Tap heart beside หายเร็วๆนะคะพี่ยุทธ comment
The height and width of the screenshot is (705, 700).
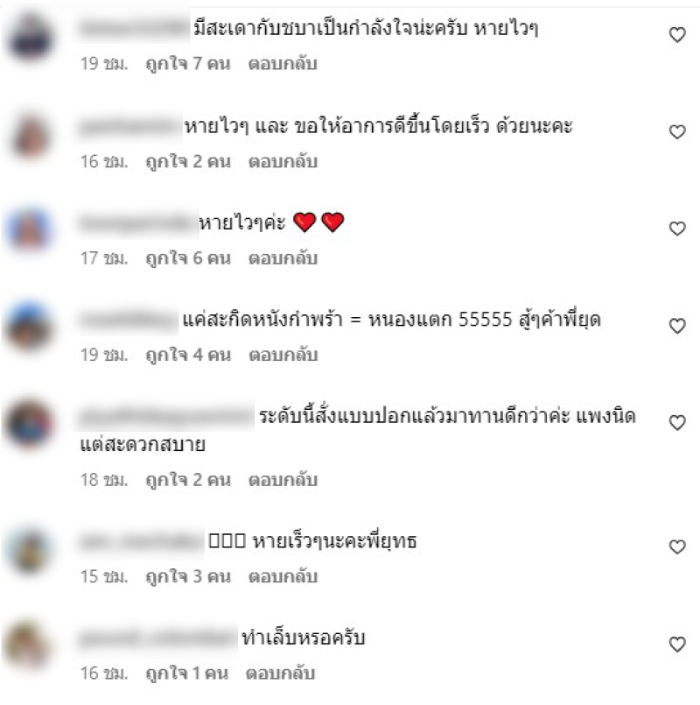pos(677,546)
